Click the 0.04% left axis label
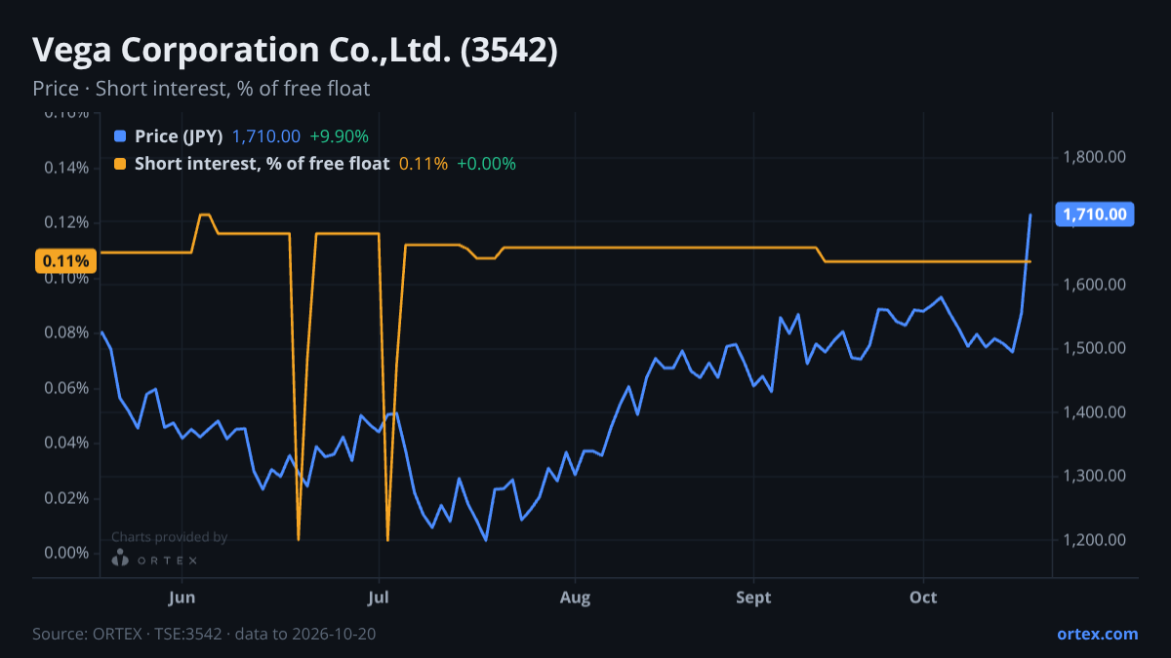 (x=65, y=443)
